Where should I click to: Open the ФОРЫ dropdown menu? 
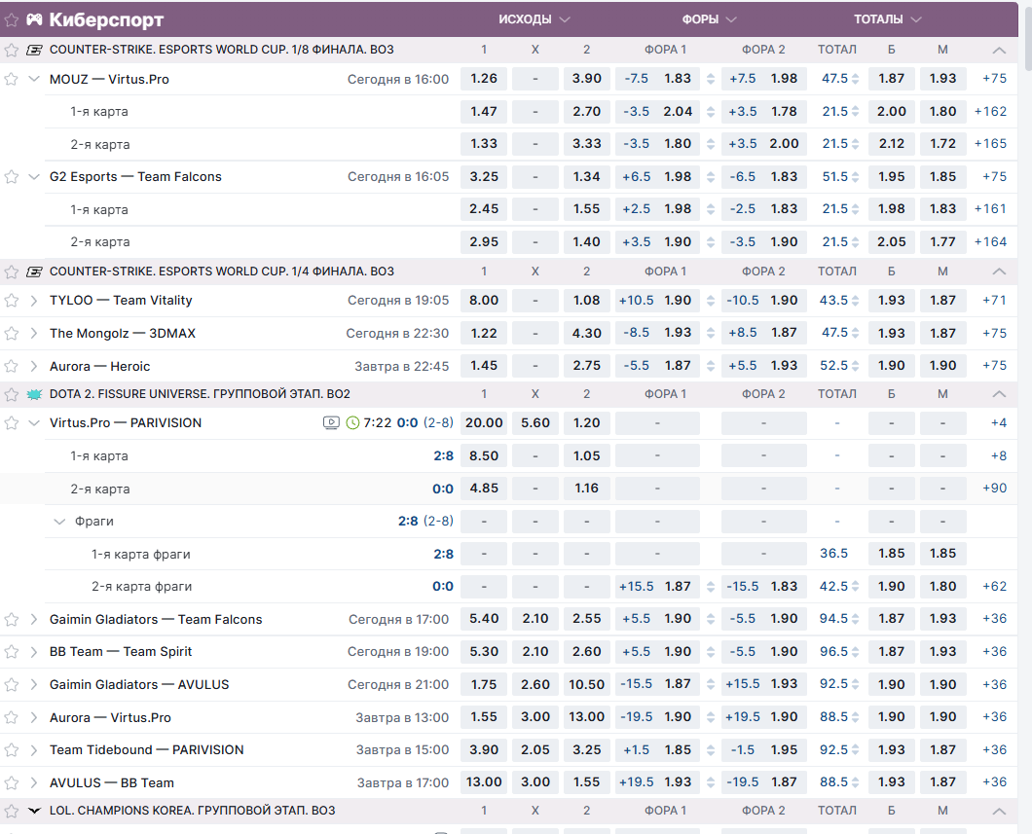(x=731, y=19)
